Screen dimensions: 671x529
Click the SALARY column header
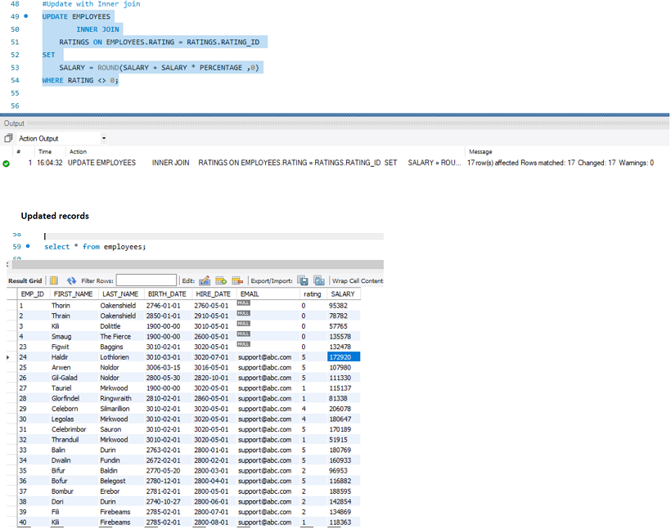[343, 294]
